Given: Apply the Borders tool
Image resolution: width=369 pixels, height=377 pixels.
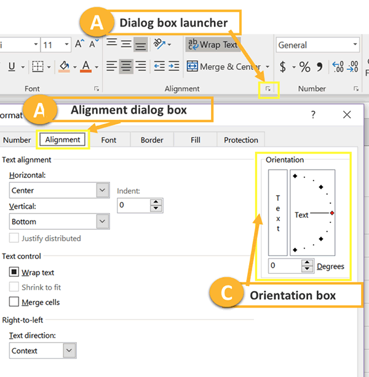Looking at the screenshot, I should click(38, 66).
